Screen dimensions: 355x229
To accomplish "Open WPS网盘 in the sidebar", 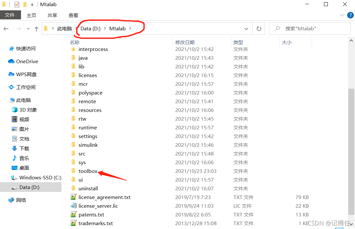I will click(26, 74).
